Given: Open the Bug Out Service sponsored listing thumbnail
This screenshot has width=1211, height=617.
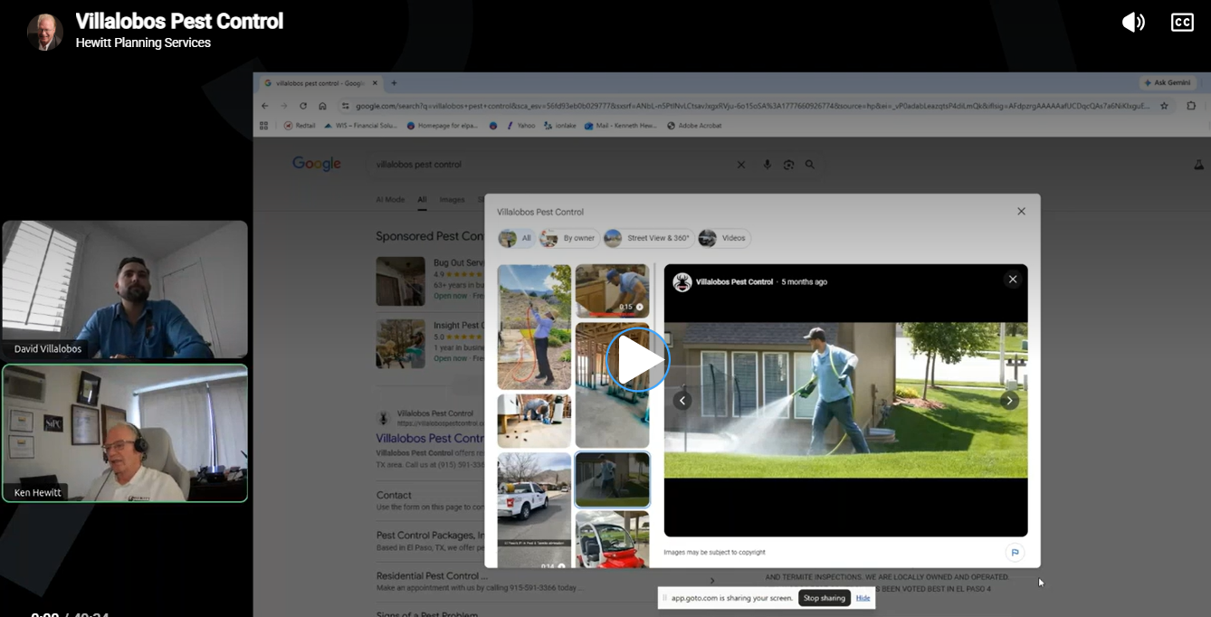Looking at the screenshot, I should click(400, 281).
